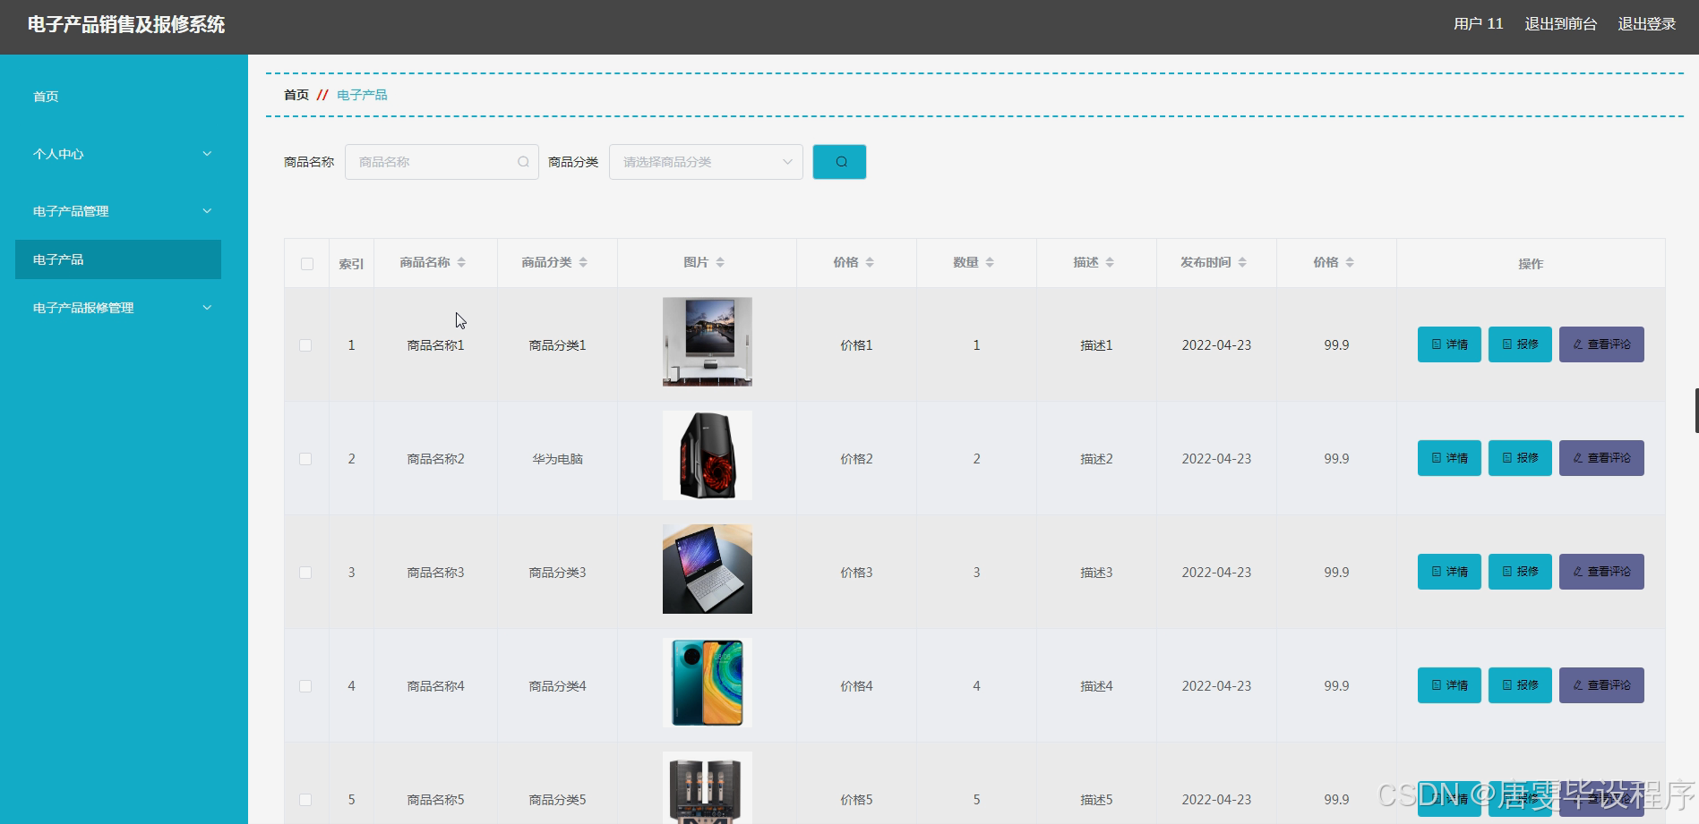1699x824 pixels.
Task: Open 首页 in the sidebar
Action: coord(46,97)
